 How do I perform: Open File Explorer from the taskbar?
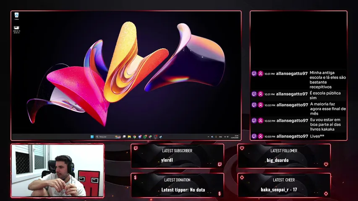pos(129,137)
